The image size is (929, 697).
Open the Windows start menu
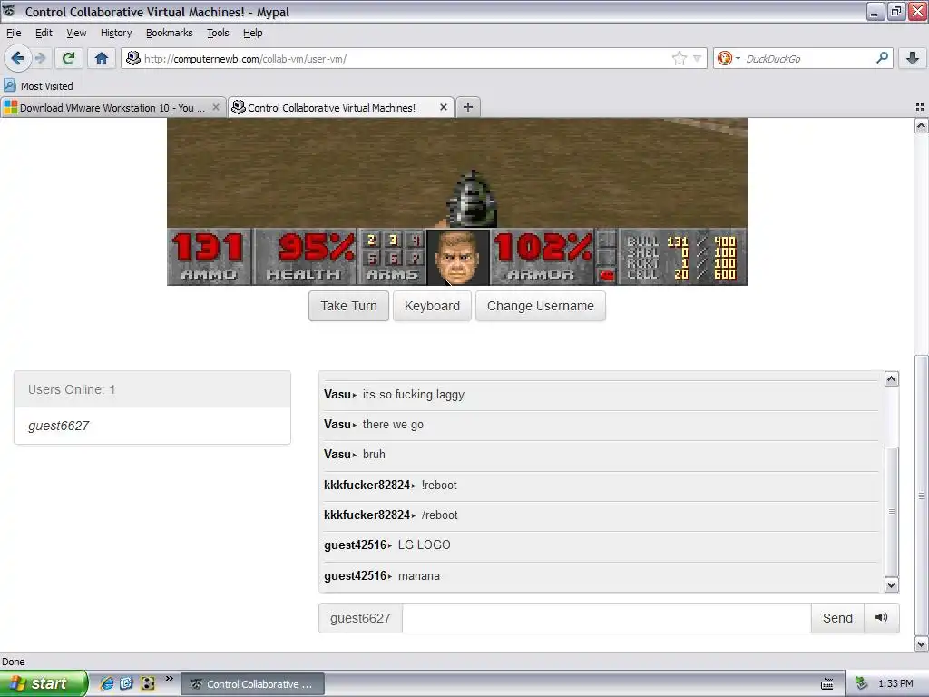pyautogui.click(x=44, y=683)
